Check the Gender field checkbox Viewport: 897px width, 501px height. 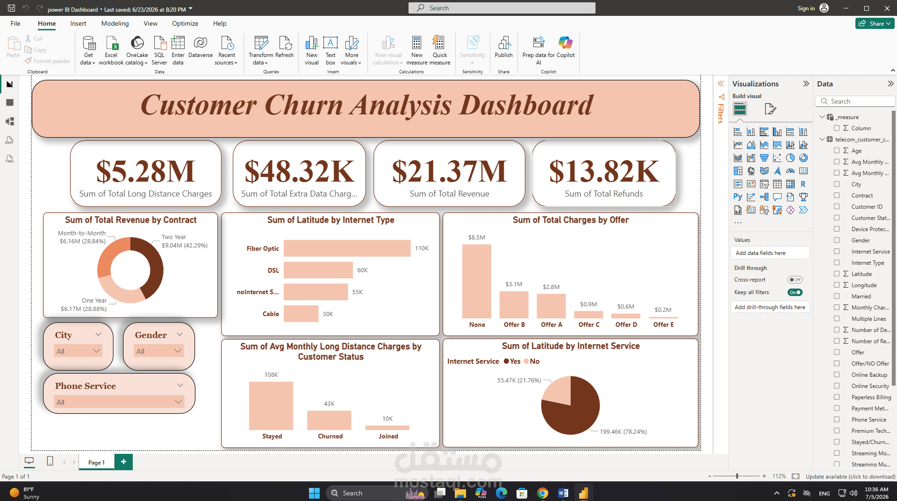point(837,240)
